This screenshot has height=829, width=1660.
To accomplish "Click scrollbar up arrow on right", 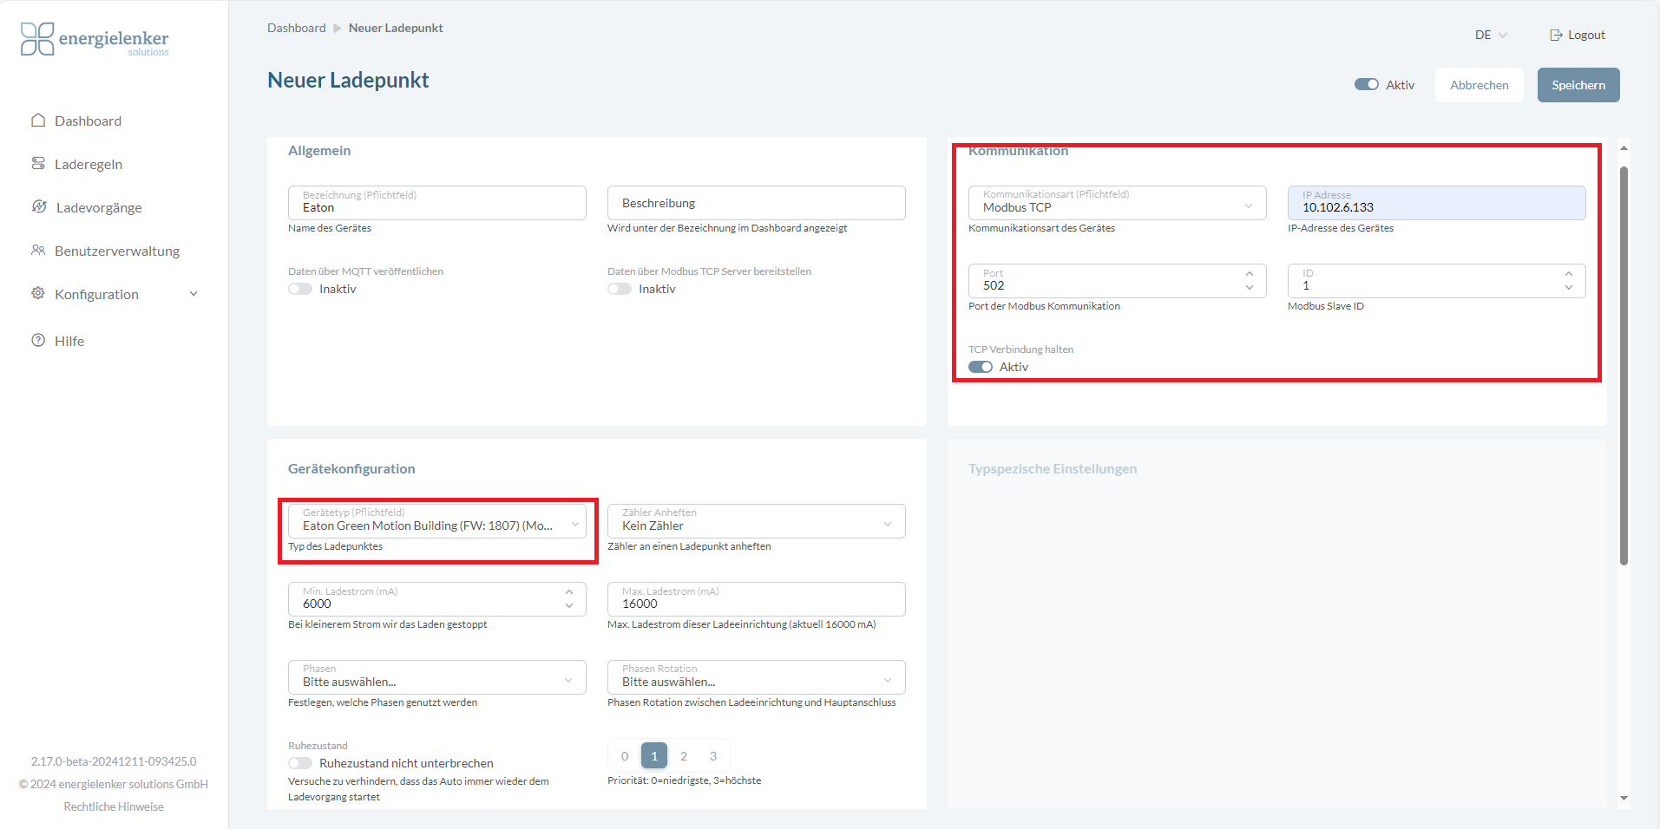I will pos(1624,148).
